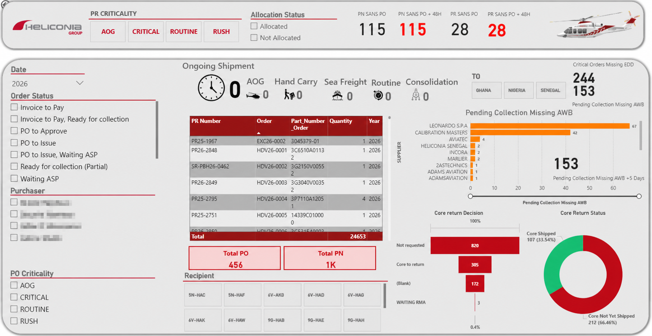The image size is (652, 336).
Task: Check RUSH under PO Criticality
Action: pyautogui.click(x=14, y=321)
